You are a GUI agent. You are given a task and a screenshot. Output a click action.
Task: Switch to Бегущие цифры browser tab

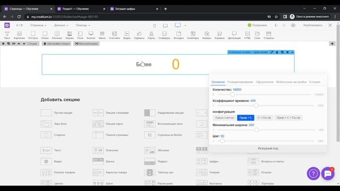coord(134,9)
